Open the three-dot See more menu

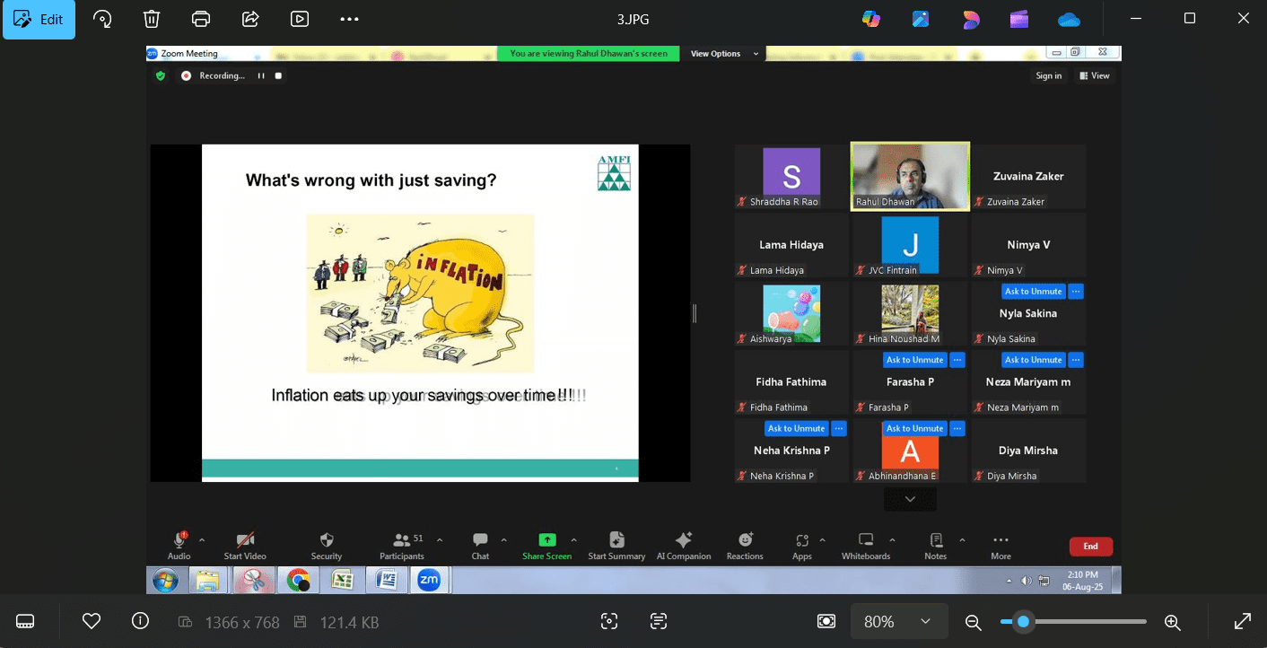coord(349,19)
